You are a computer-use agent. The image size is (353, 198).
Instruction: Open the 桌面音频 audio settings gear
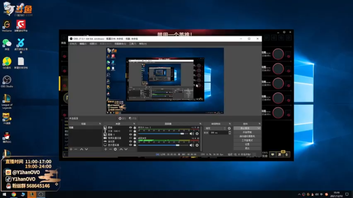click(197, 145)
